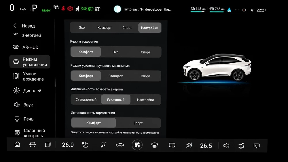The width and height of the screenshot is (288, 162).
Task: Set steering assist to Стандарт
Action: tap(115, 76)
